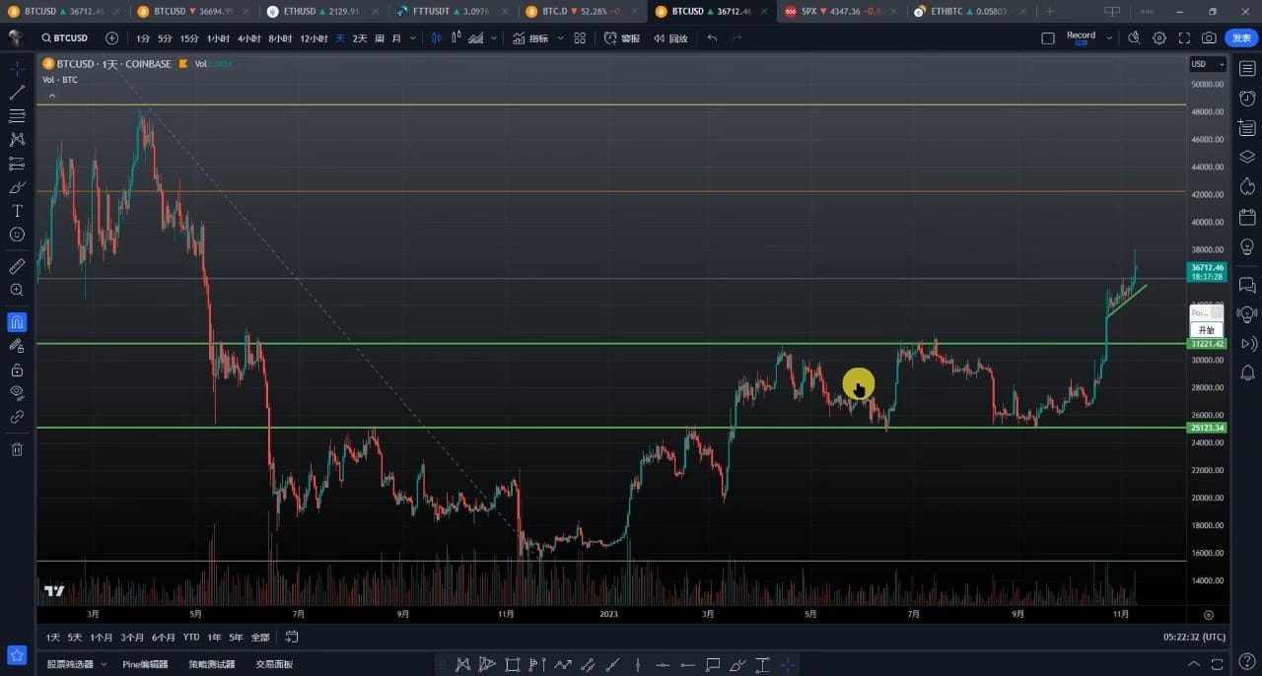The height and width of the screenshot is (676, 1262).
Task: Open the notifications bell in right sidebar
Action: 1247,372
